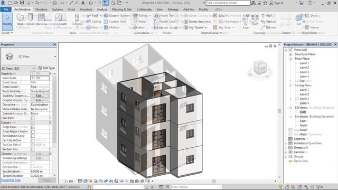
Task: Click the Save icon in quick access toolbar
Action: [22, 3]
